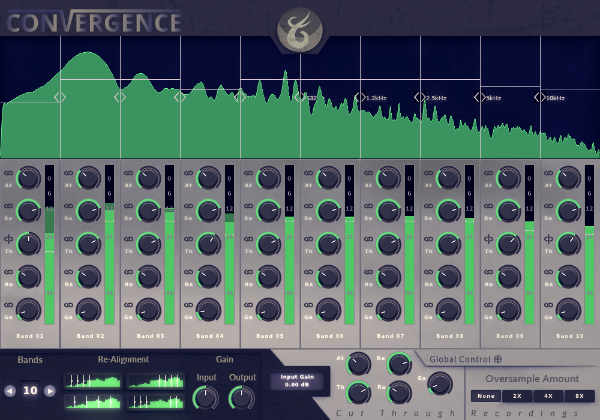Set oversampling to 4X
This screenshot has width=600, height=420.
pos(548,396)
